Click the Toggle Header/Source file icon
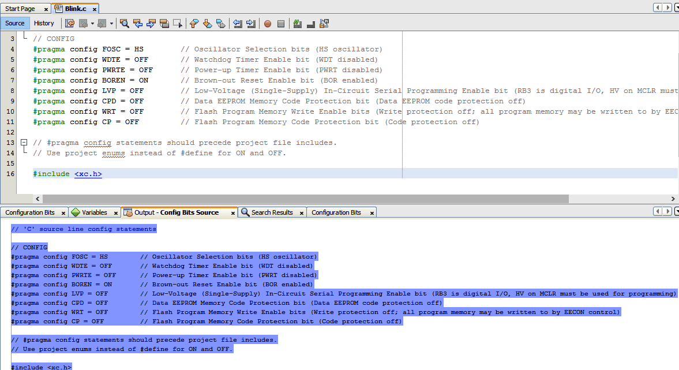Image resolution: width=679 pixels, height=370 pixels. [324, 23]
